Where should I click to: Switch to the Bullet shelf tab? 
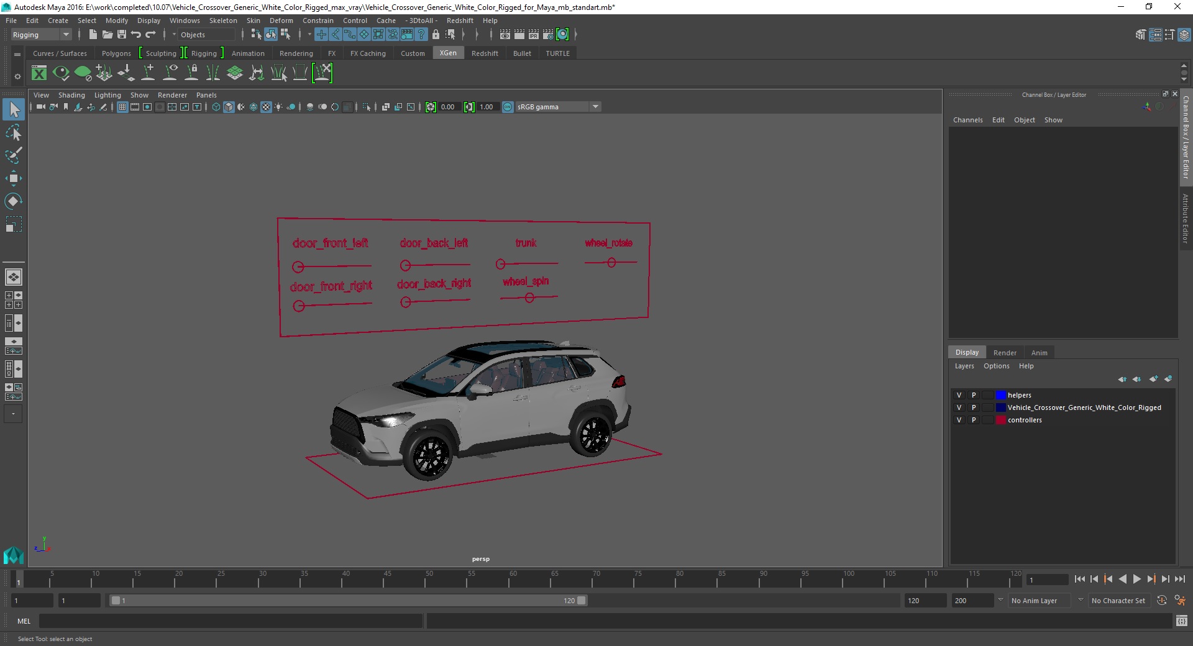[x=522, y=53]
